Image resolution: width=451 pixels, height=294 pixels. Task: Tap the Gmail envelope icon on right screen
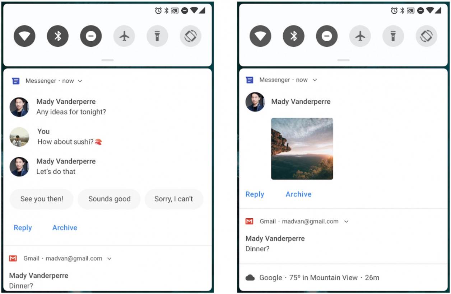[x=249, y=221]
